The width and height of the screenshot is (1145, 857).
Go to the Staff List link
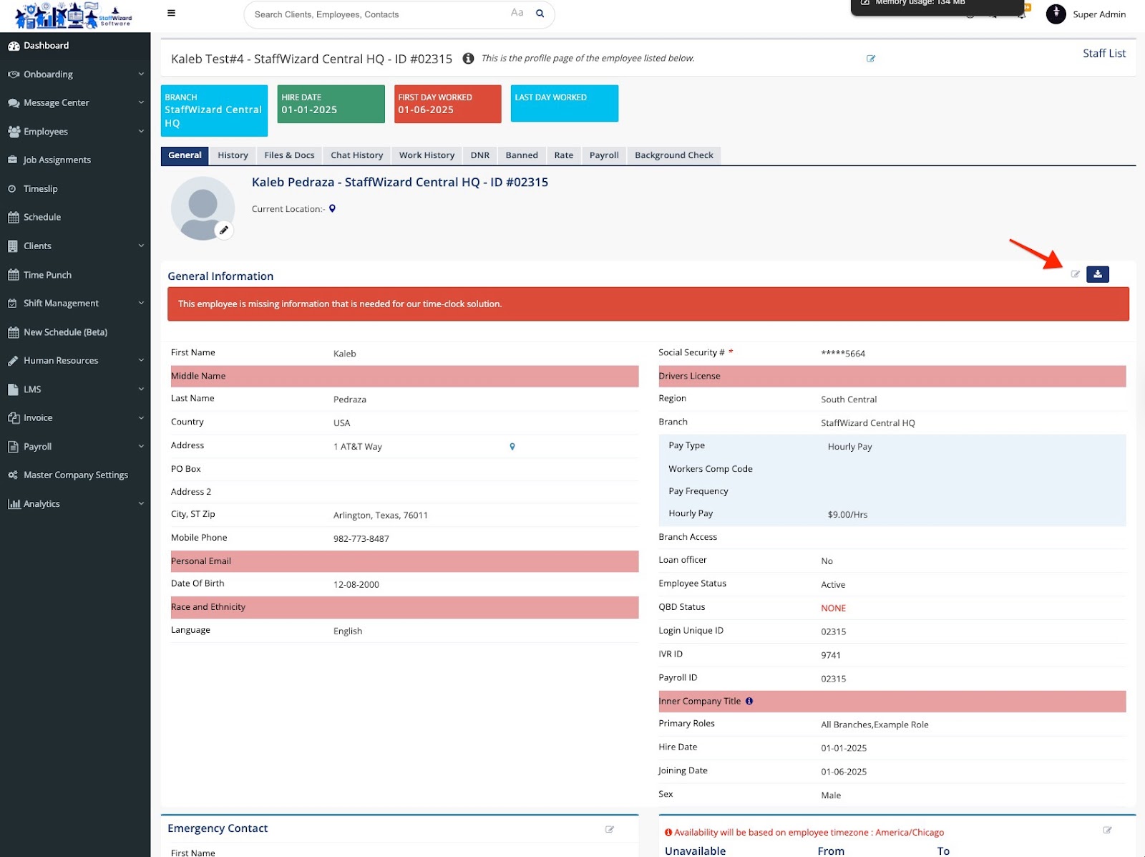click(1103, 54)
